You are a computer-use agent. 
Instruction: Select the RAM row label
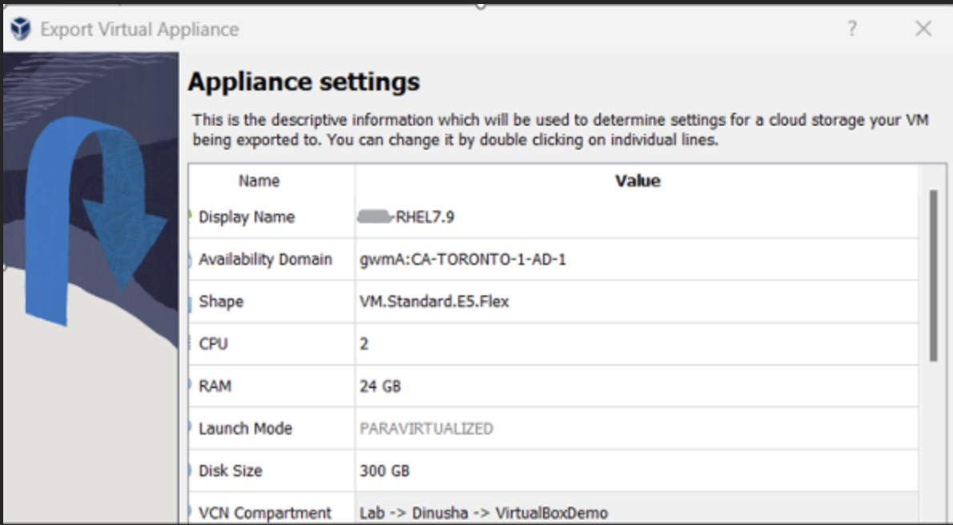[215, 387]
